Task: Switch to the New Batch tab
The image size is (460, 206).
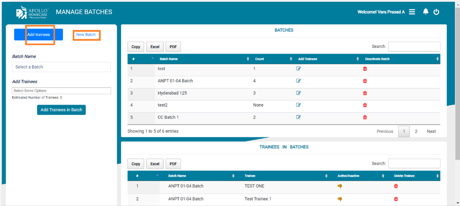Action: [86, 35]
